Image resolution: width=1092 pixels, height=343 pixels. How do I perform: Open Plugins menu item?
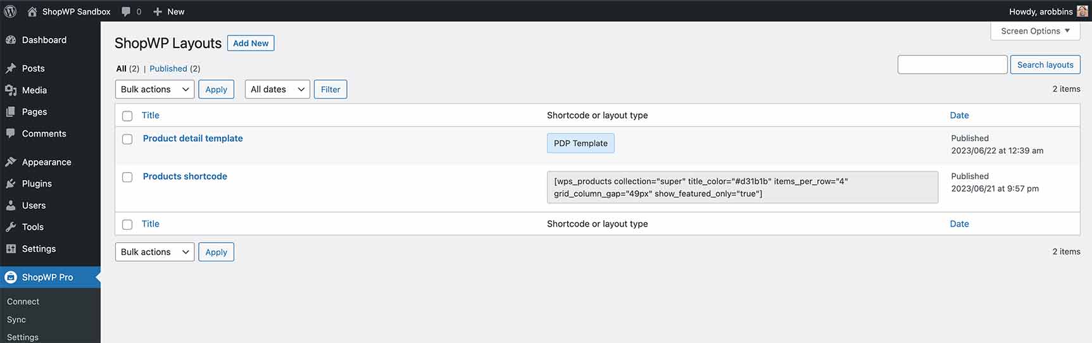coord(37,184)
